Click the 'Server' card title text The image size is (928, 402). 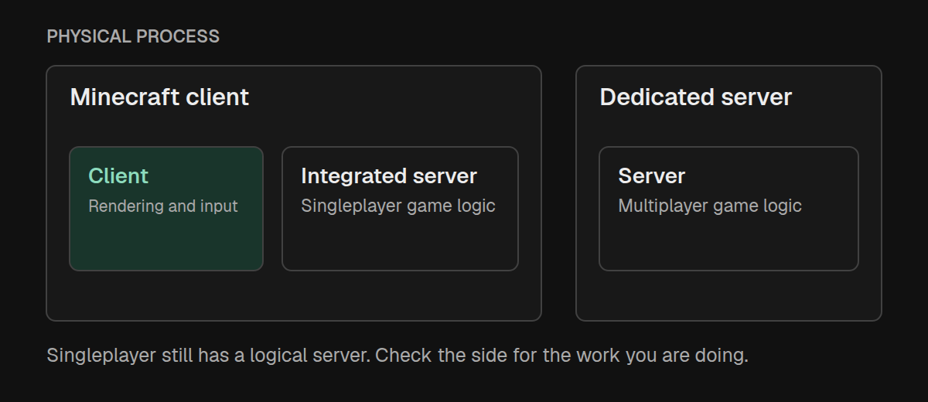coord(652,176)
